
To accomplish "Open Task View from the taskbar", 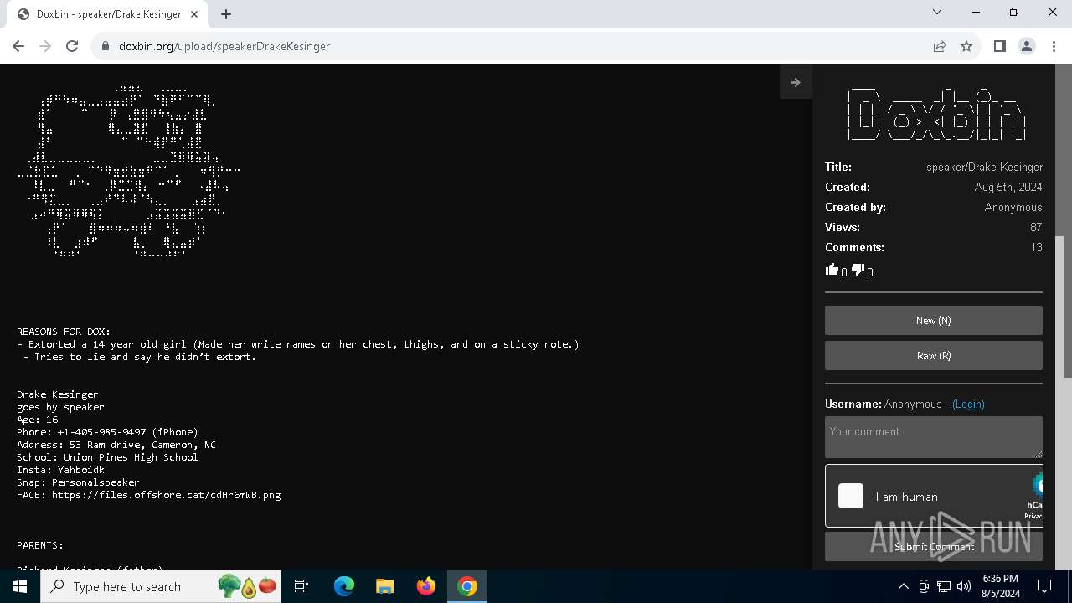I will pos(302,586).
